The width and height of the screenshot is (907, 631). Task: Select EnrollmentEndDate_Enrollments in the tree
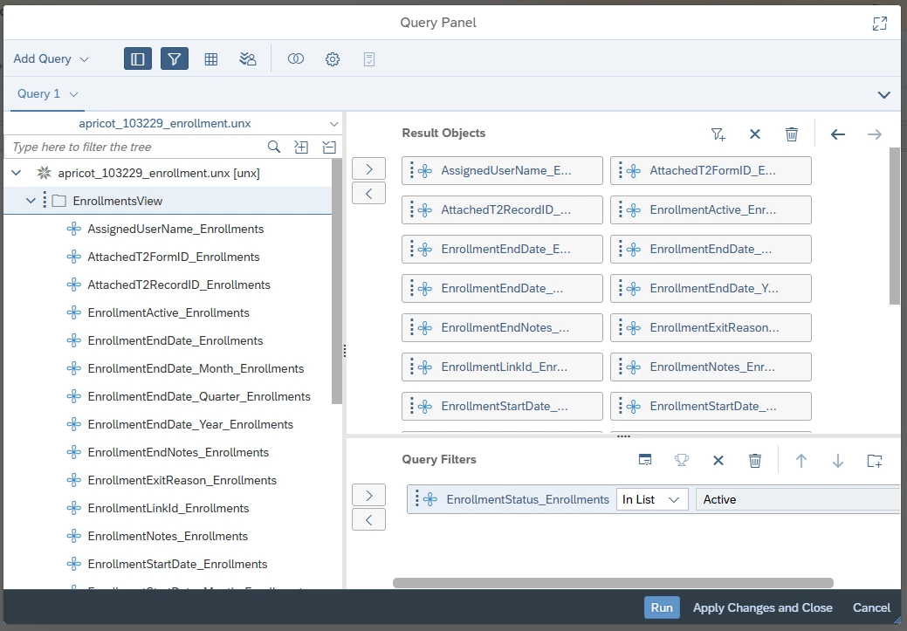tap(175, 340)
